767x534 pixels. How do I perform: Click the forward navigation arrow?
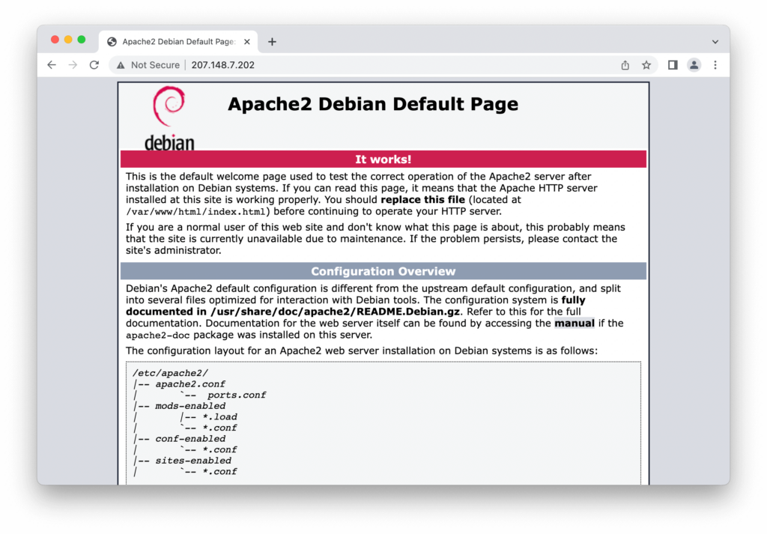click(x=73, y=65)
